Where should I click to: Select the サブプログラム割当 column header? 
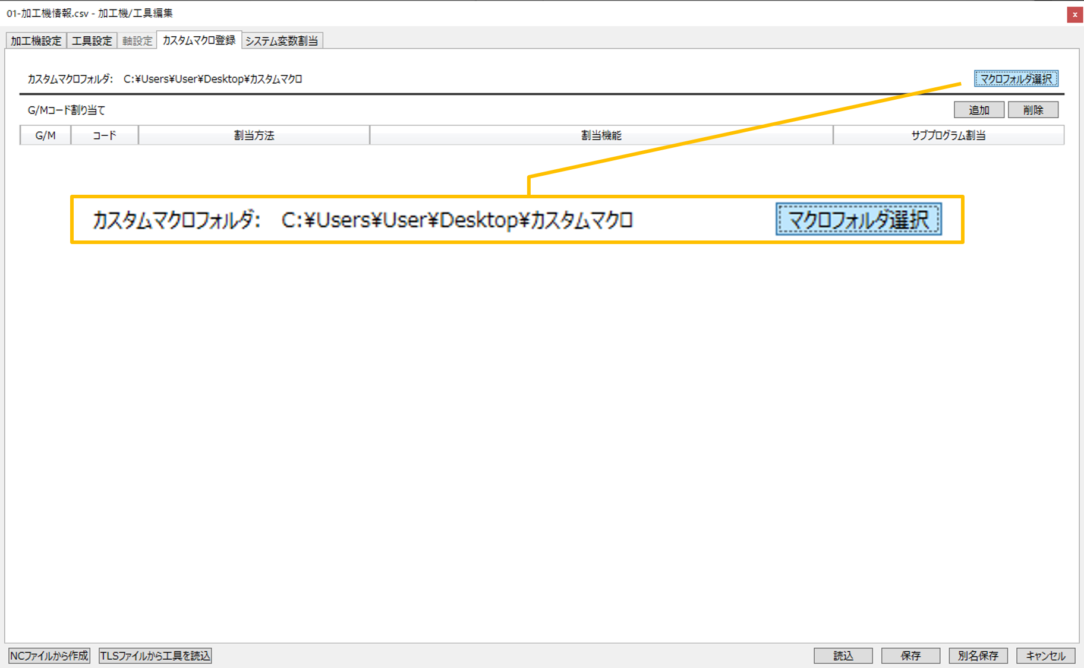click(948, 135)
